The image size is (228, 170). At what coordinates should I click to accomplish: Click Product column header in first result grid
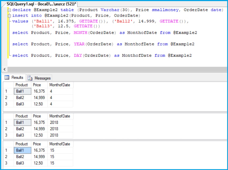tap(22, 85)
